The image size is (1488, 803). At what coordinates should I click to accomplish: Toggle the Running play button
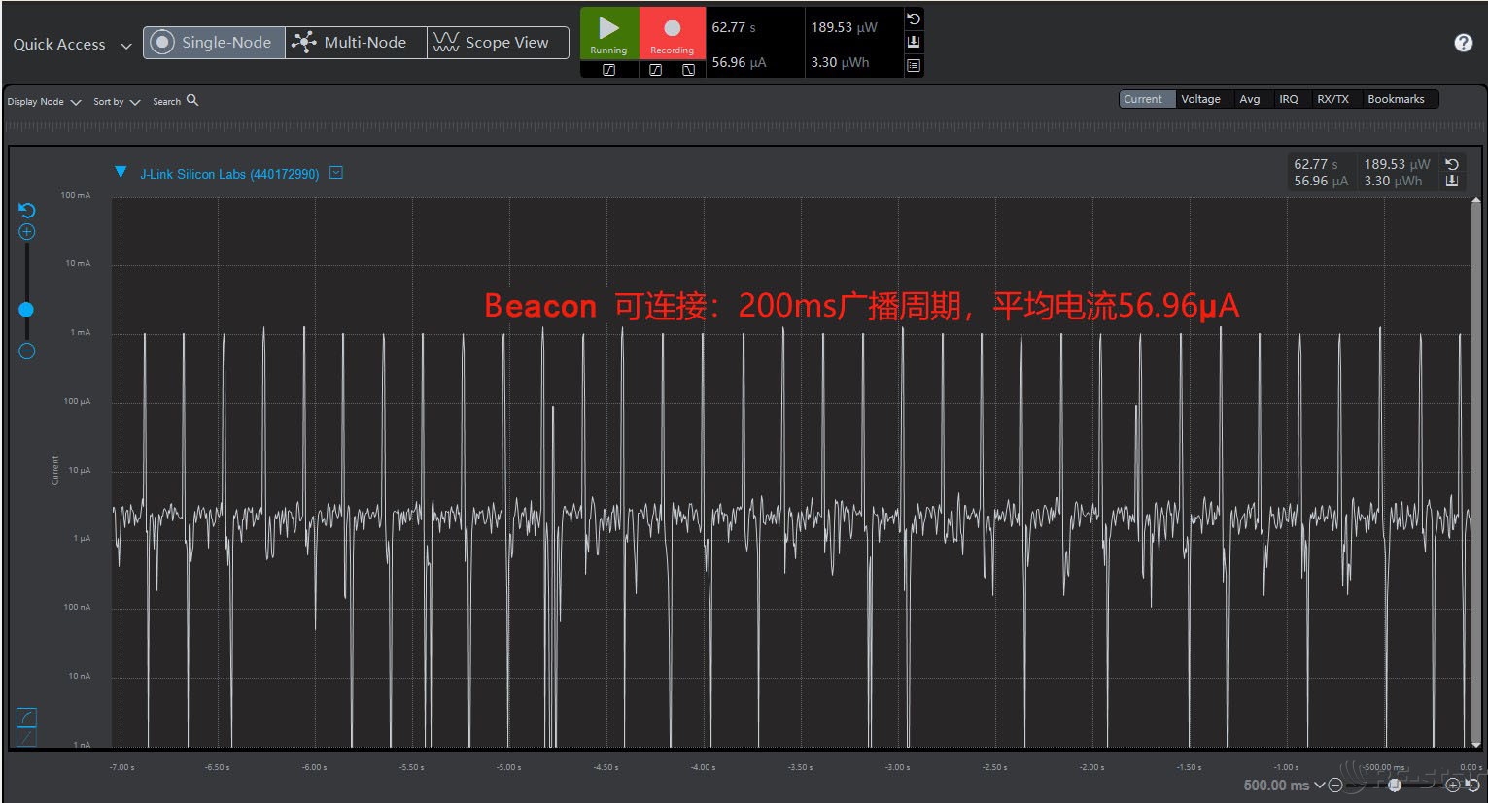609,34
